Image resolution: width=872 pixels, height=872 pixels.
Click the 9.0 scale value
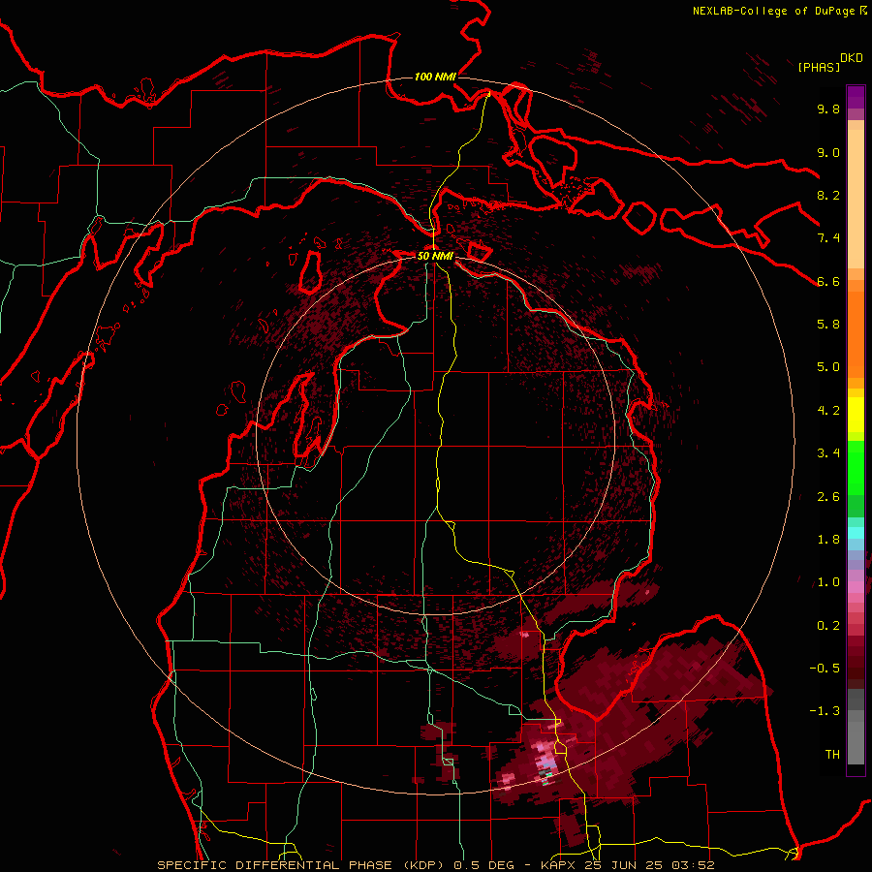coord(828,152)
